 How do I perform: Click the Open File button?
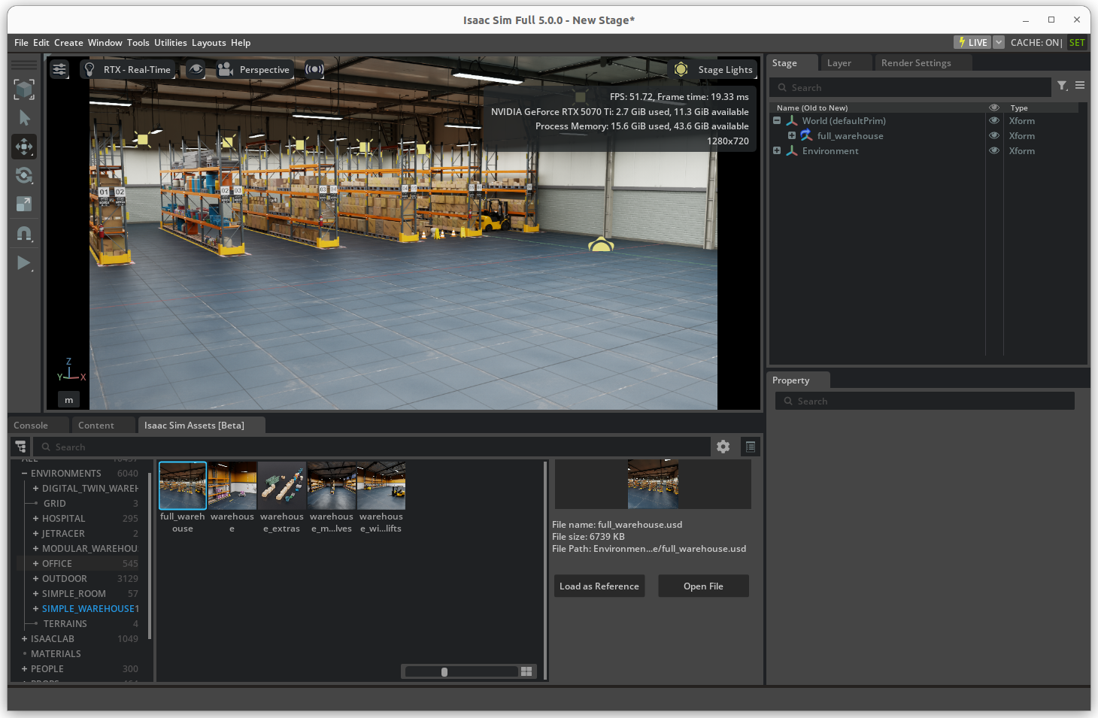click(703, 586)
